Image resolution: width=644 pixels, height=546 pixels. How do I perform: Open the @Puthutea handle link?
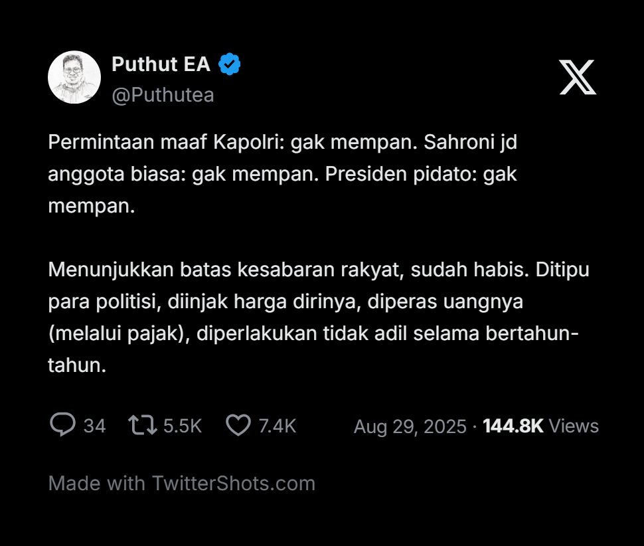tap(163, 96)
